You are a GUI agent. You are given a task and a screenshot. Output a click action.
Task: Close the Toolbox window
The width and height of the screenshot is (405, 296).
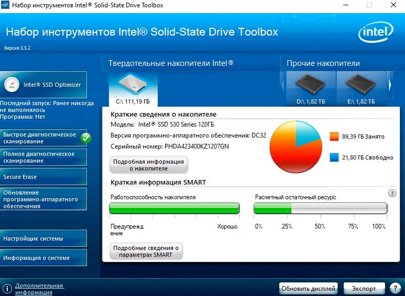[x=393, y=5]
